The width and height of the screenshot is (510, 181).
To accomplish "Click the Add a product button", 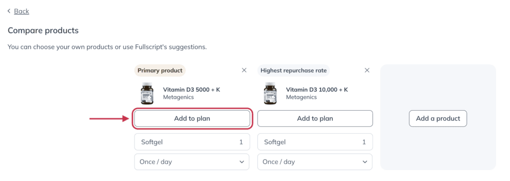I will click(438, 119).
